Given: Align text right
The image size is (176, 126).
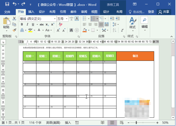Looking at the screenshot, I should pos(96,24).
